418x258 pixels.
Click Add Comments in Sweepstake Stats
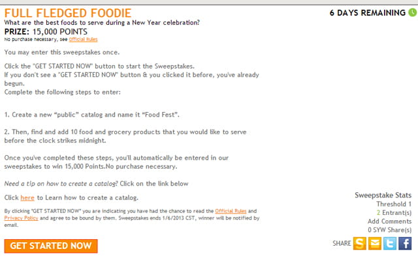[x=389, y=222]
